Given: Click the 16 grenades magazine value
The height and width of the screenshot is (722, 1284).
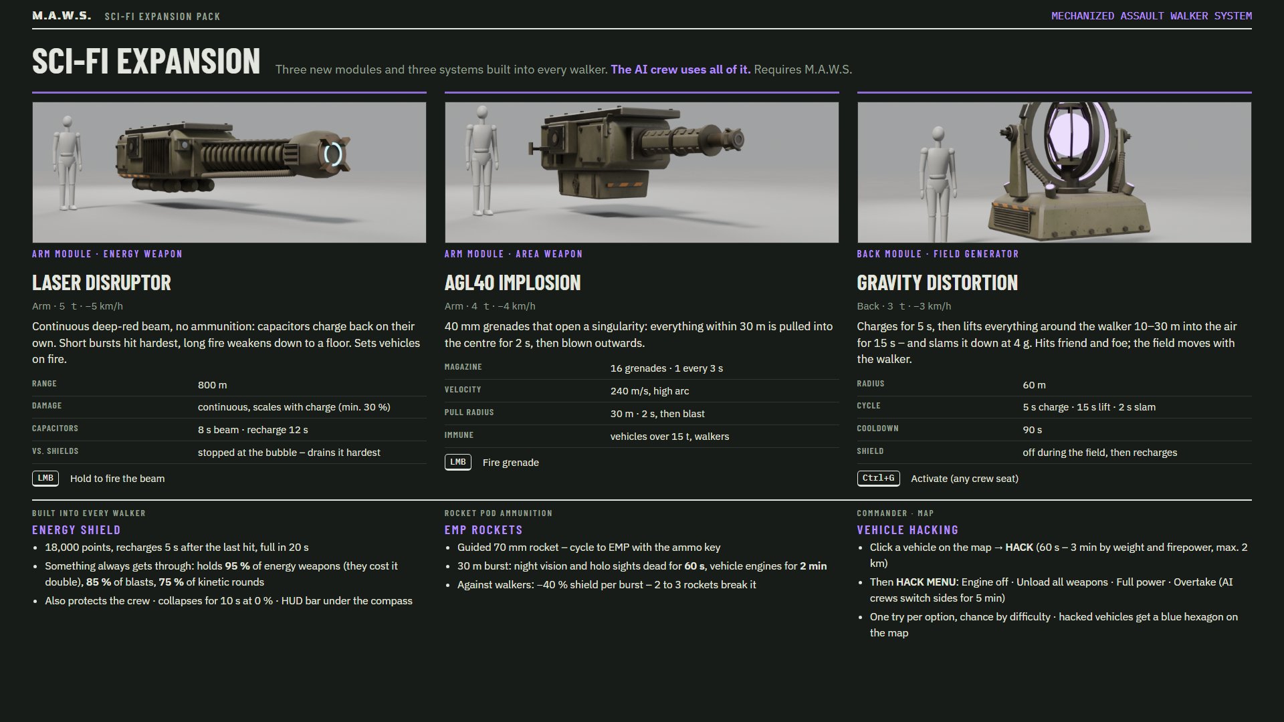Looking at the screenshot, I should pos(666,368).
